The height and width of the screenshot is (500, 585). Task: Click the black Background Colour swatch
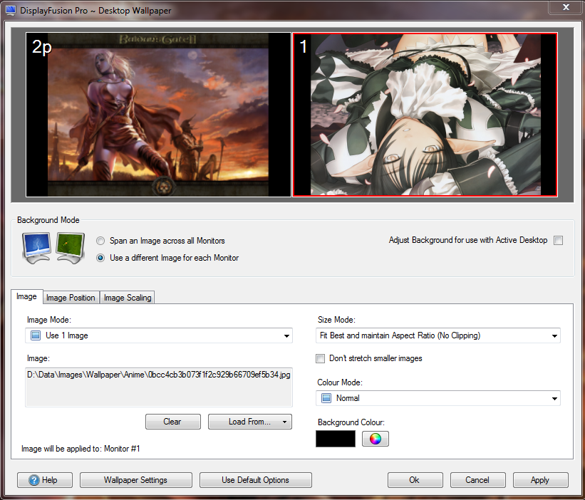336,439
